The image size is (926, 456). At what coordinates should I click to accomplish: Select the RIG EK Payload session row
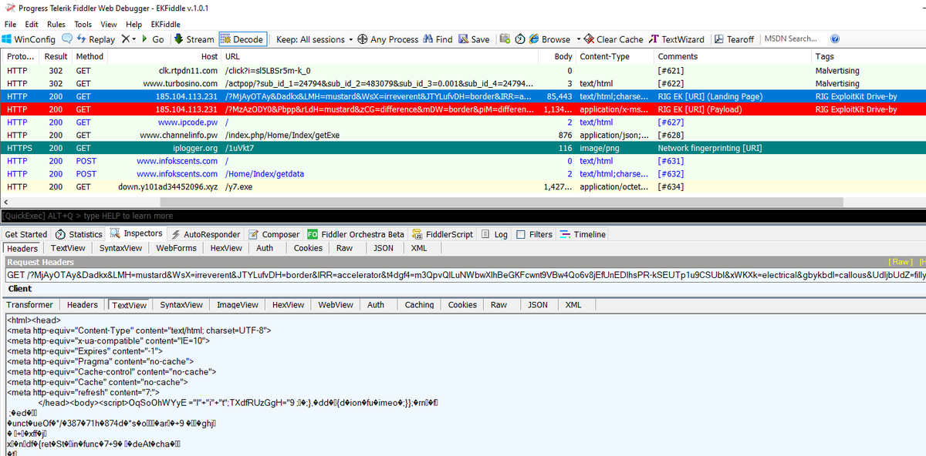click(x=463, y=109)
